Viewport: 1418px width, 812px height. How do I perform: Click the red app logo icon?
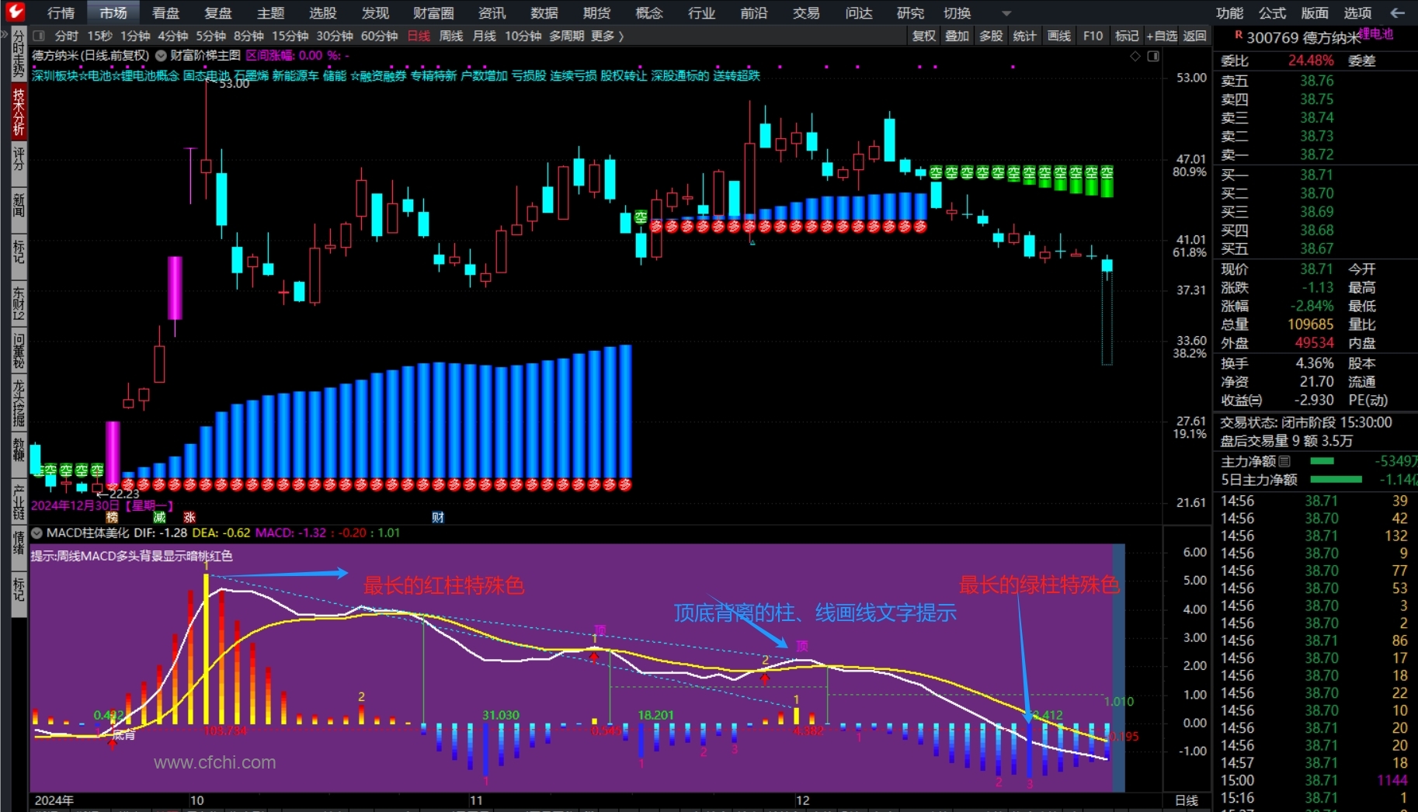pos(15,12)
